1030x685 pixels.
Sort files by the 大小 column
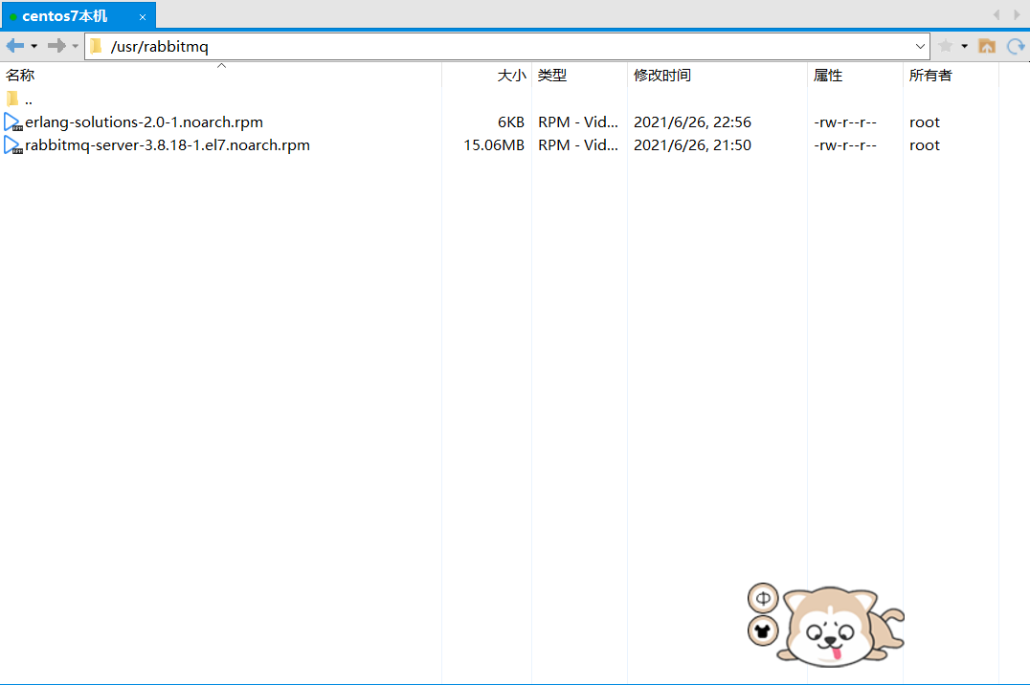click(x=512, y=76)
